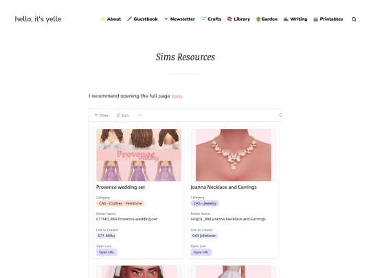Open the Library section
Screen dimensions: 371x278
242,19
